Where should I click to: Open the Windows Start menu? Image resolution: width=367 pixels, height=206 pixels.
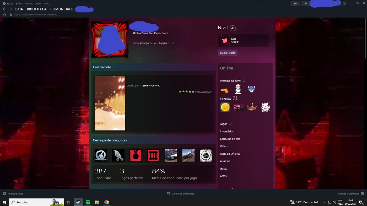tap(4, 202)
